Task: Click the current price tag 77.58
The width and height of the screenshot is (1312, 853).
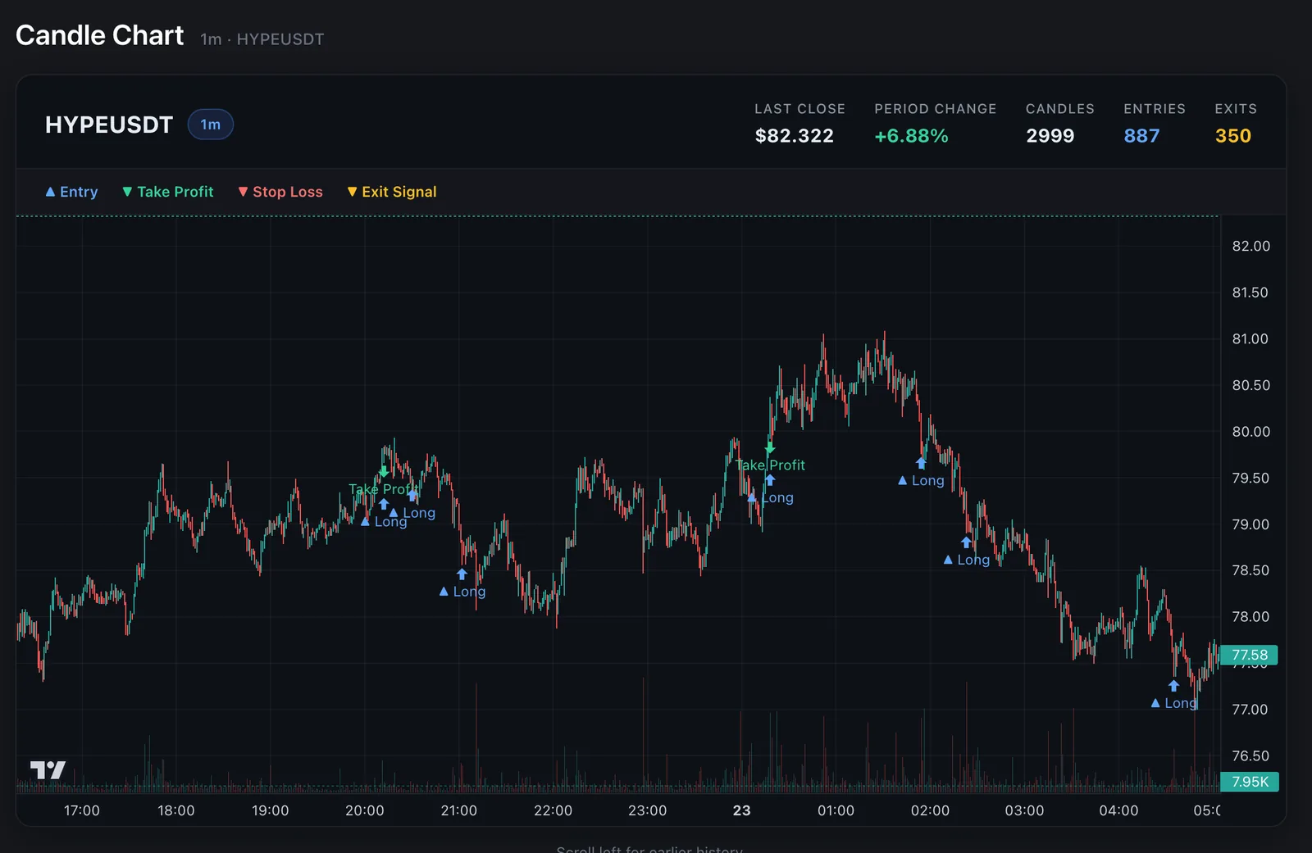Action: point(1249,655)
